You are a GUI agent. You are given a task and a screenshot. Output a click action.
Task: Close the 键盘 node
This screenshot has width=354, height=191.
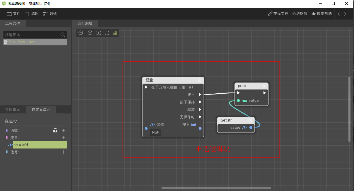click(x=199, y=80)
